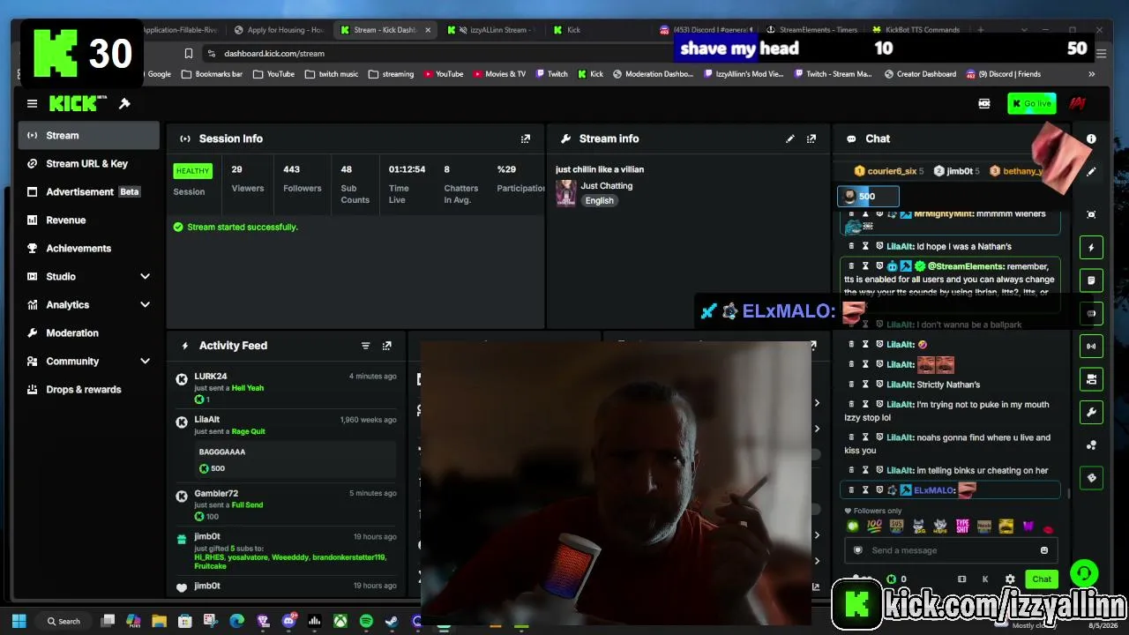Screen dimensions: 1129x635
Task: Edit stream info with the pencil icon
Action: [x=790, y=138]
